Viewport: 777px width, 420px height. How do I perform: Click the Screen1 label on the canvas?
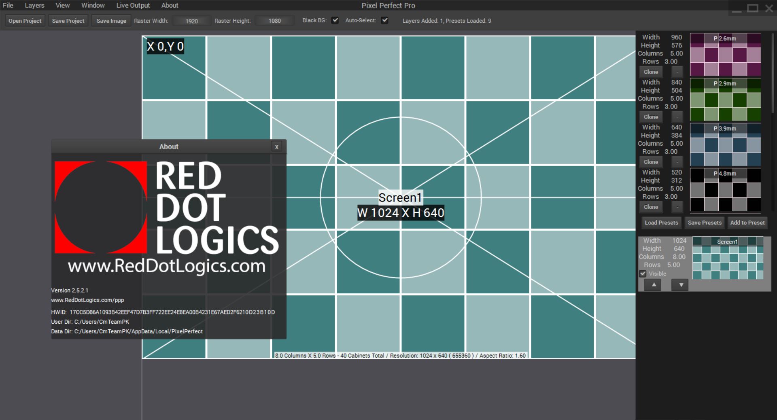400,197
